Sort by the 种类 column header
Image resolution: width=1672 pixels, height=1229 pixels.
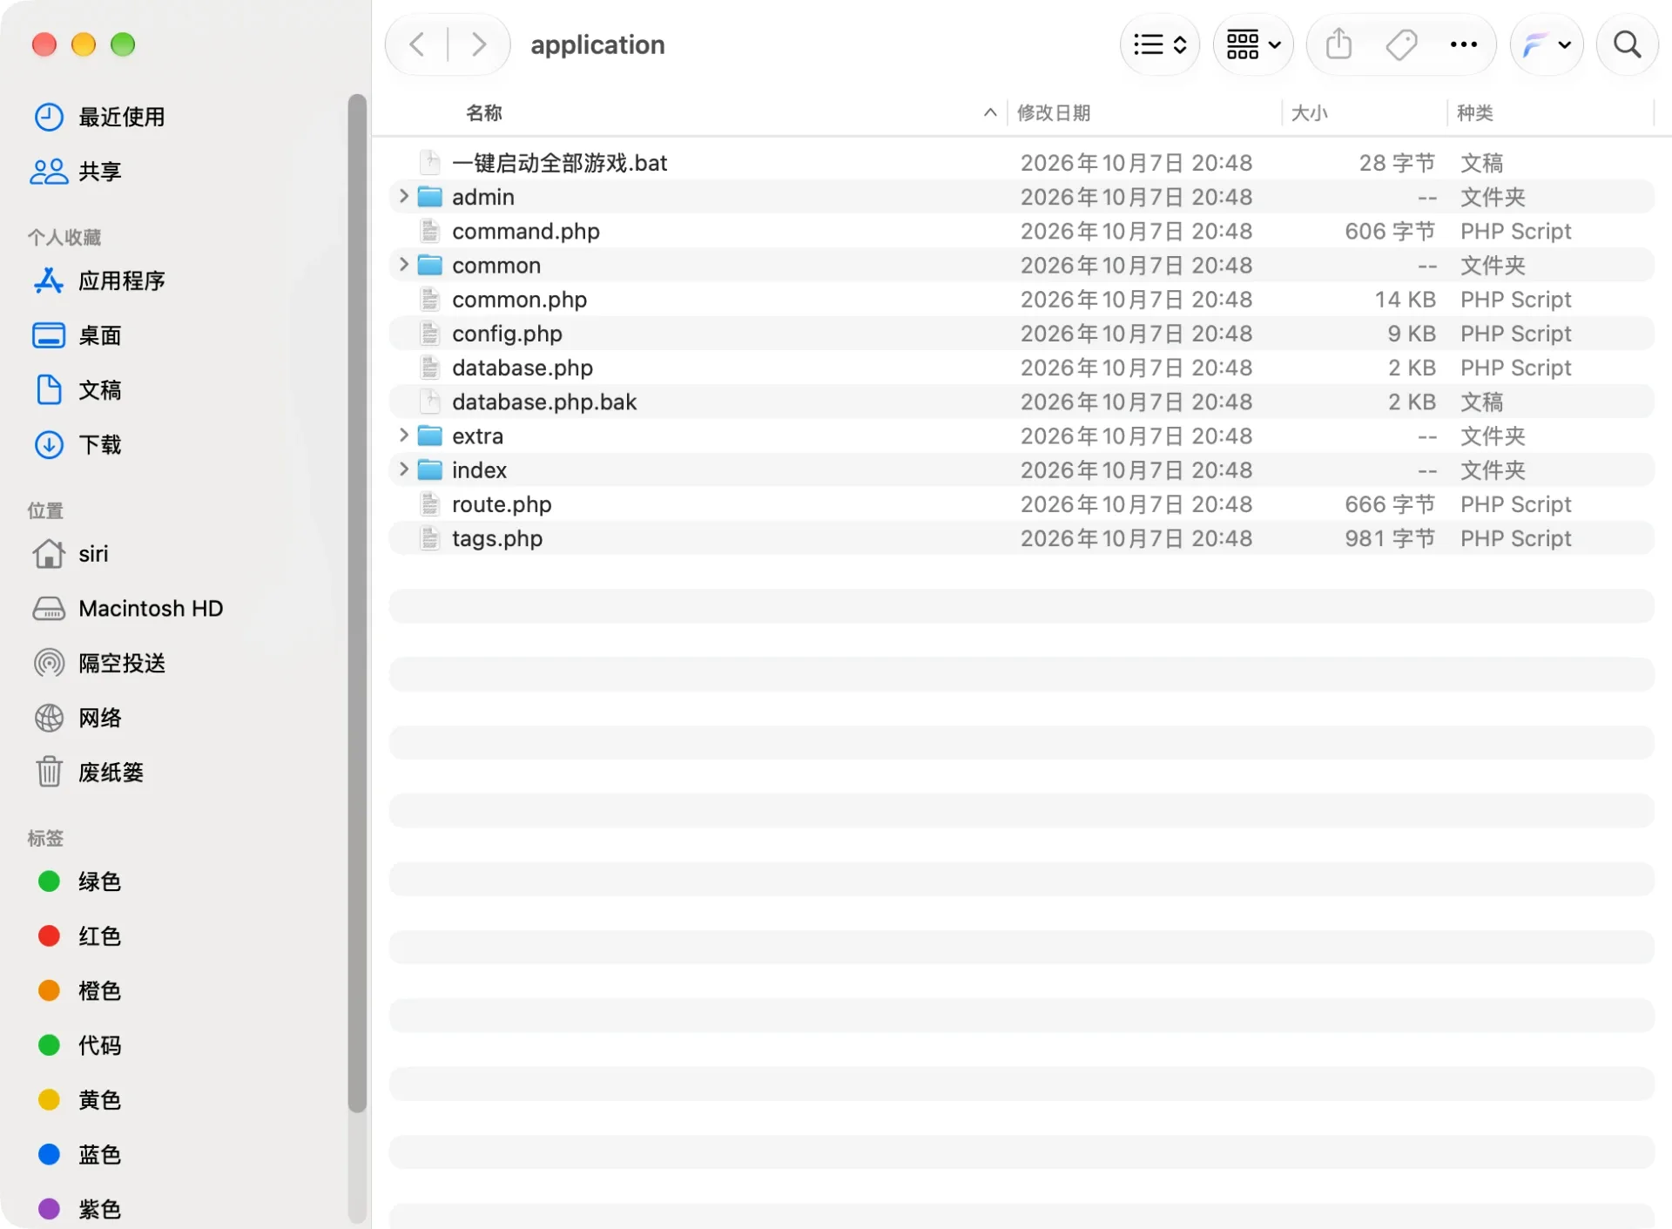click(x=1474, y=113)
